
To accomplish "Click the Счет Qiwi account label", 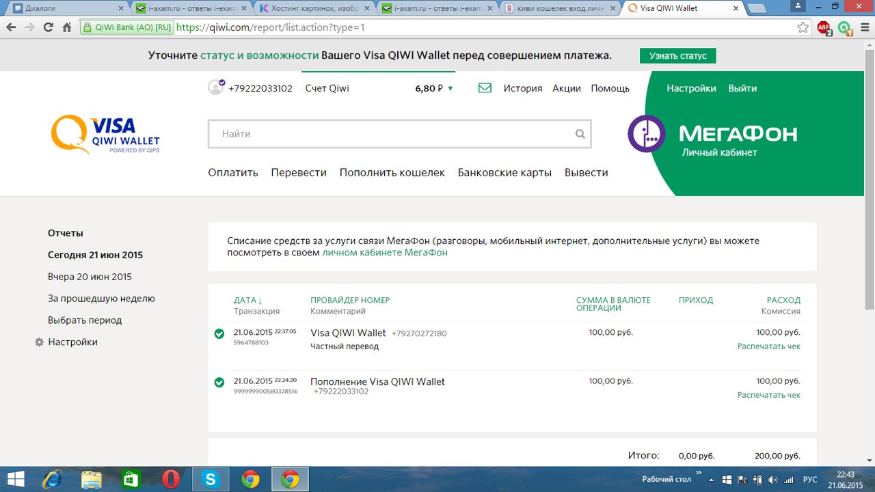I will (x=327, y=88).
